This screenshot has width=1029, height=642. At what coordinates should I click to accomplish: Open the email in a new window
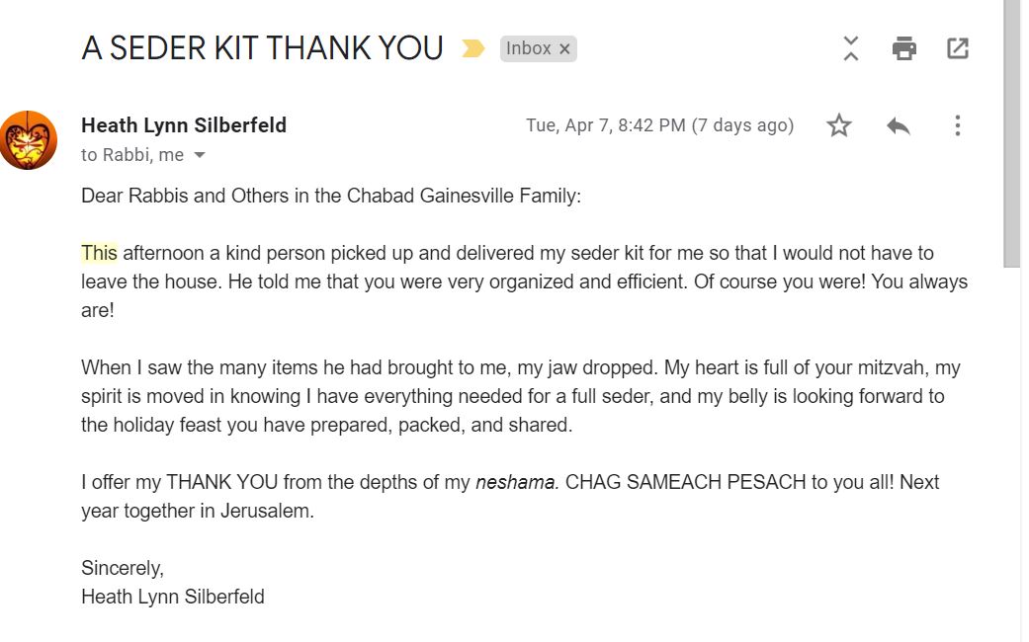point(957,48)
